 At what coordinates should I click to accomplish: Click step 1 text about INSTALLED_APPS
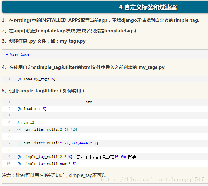coord(101,20)
